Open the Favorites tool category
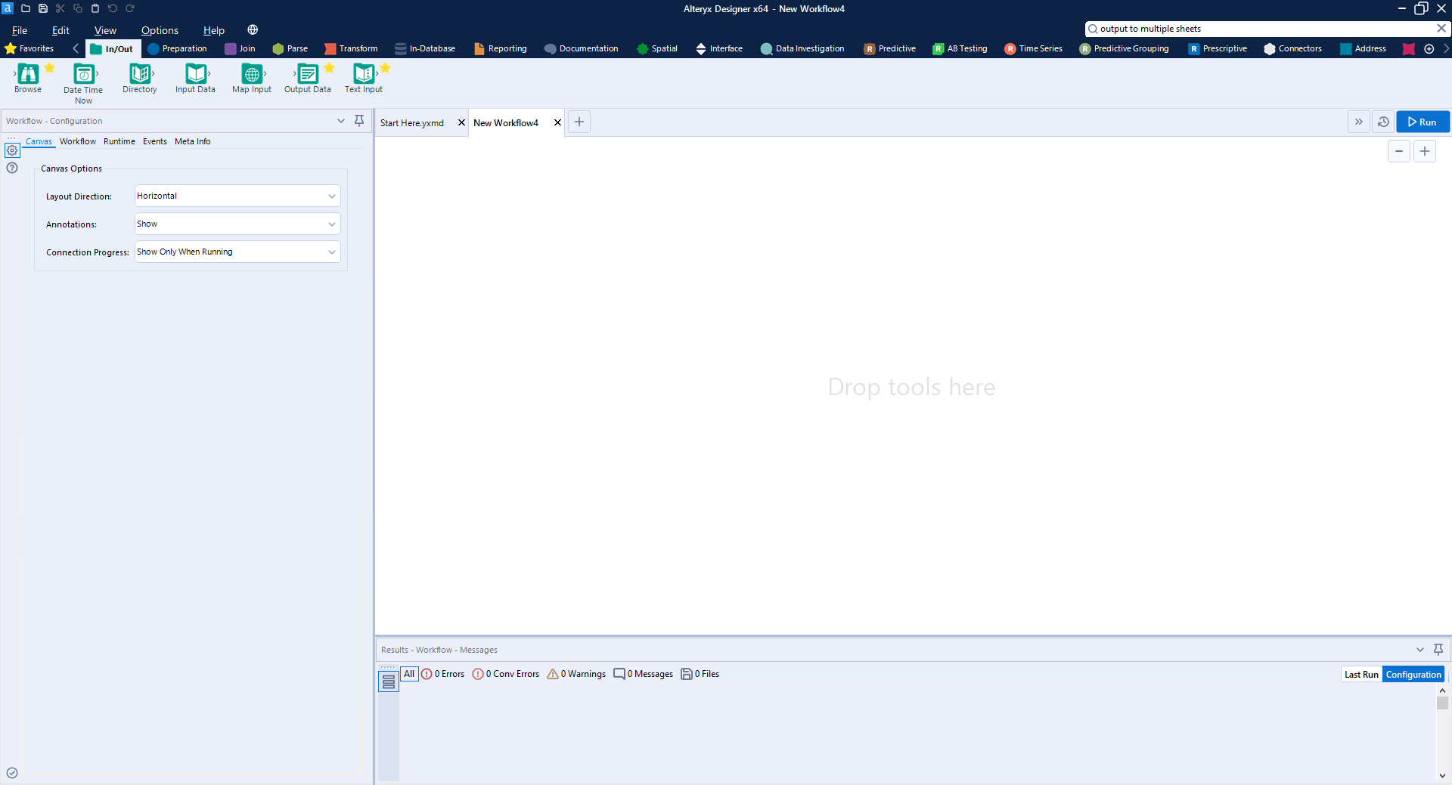 point(29,48)
